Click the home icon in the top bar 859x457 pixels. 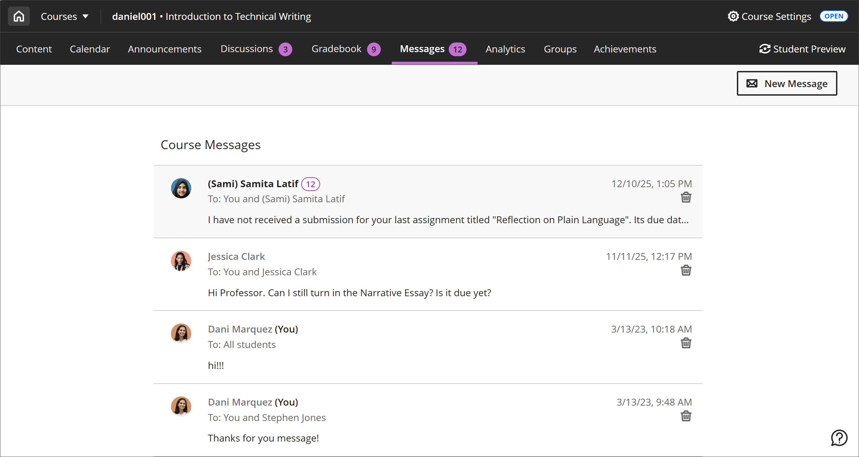click(x=19, y=16)
